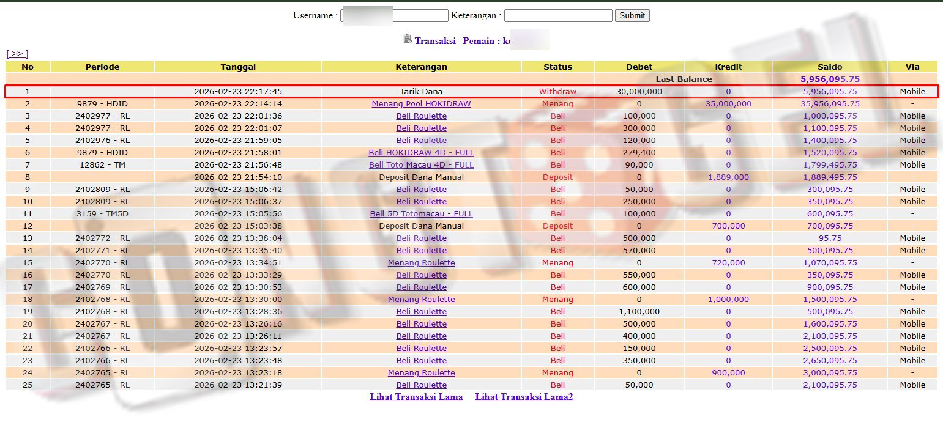The width and height of the screenshot is (943, 425).
Task: Open the Beli HOKIDRAW 4D - FULL link
Action: [421, 153]
